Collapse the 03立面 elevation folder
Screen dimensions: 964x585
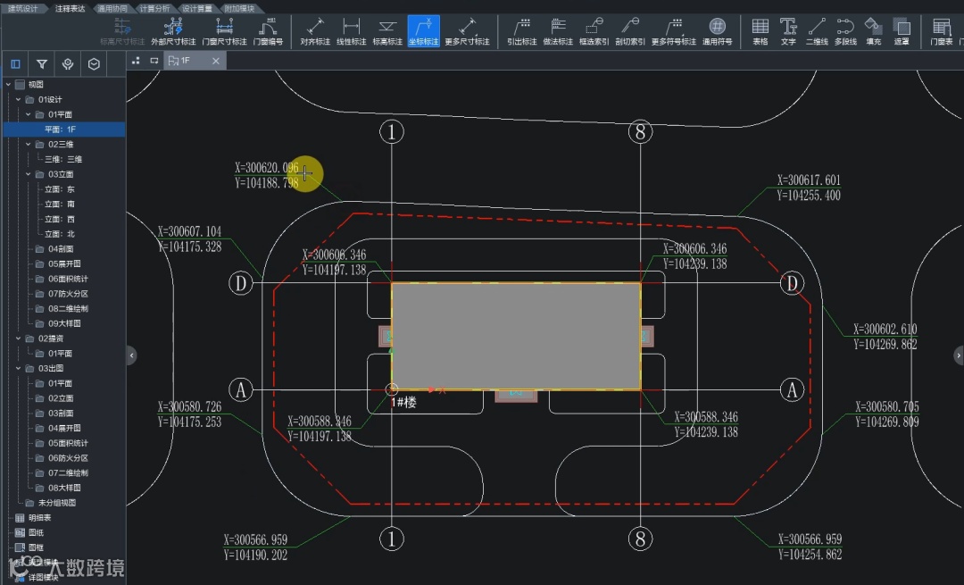pos(29,174)
